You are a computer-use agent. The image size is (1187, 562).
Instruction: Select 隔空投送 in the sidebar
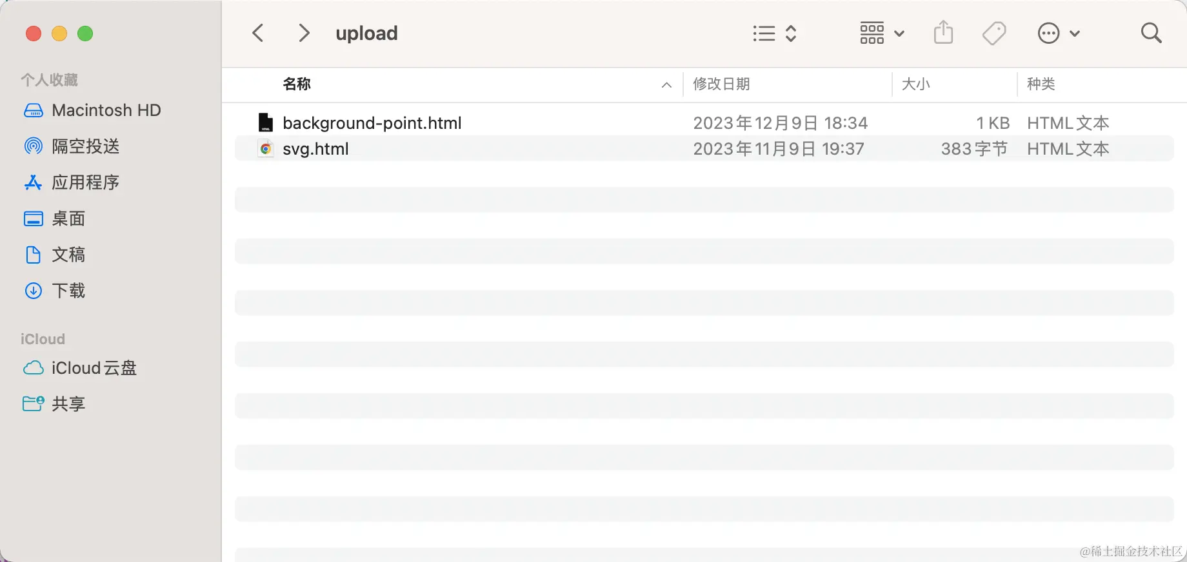[72, 146]
